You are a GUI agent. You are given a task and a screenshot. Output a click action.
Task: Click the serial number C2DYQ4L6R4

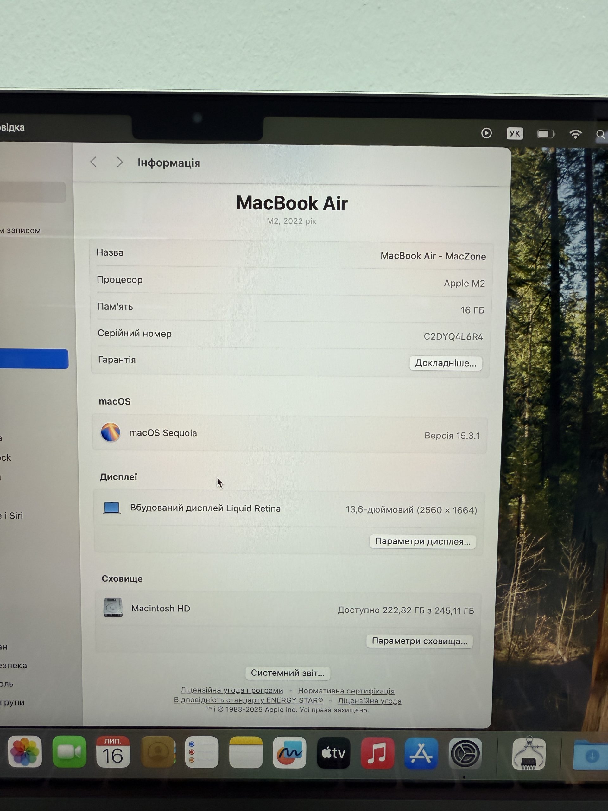click(454, 336)
